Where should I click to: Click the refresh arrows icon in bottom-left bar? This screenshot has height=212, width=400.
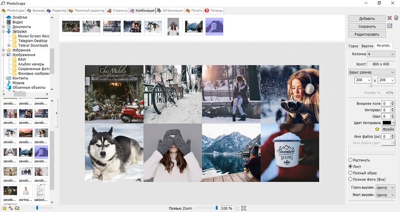(x=11, y=208)
